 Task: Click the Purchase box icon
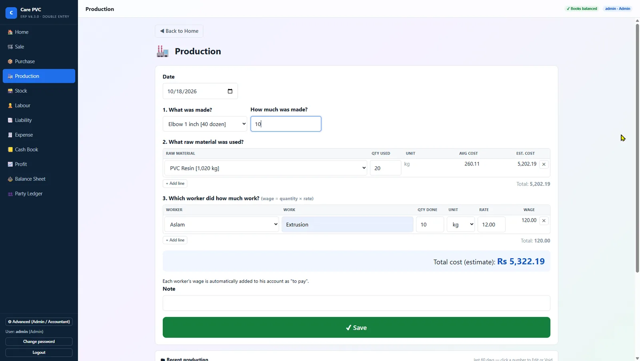pos(10,62)
